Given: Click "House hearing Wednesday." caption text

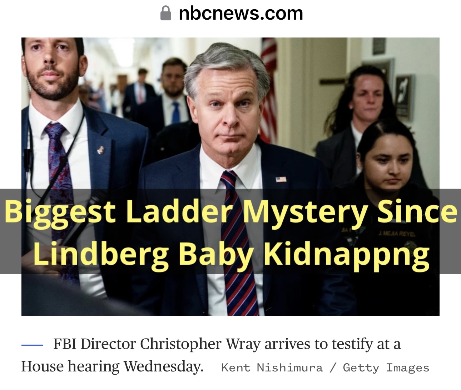Looking at the screenshot, I should click(x=112, y=366).
